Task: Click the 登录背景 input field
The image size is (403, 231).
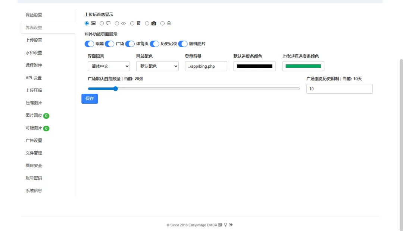Action: click(206, 66)
